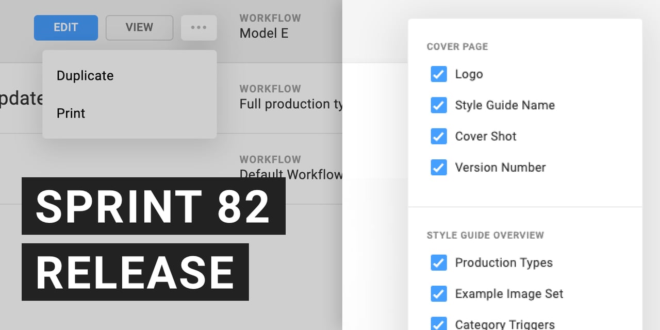Viewport: 660px width, 330px height.
Task: Click the RELEASE banner text
Action: tap(135, 272)
